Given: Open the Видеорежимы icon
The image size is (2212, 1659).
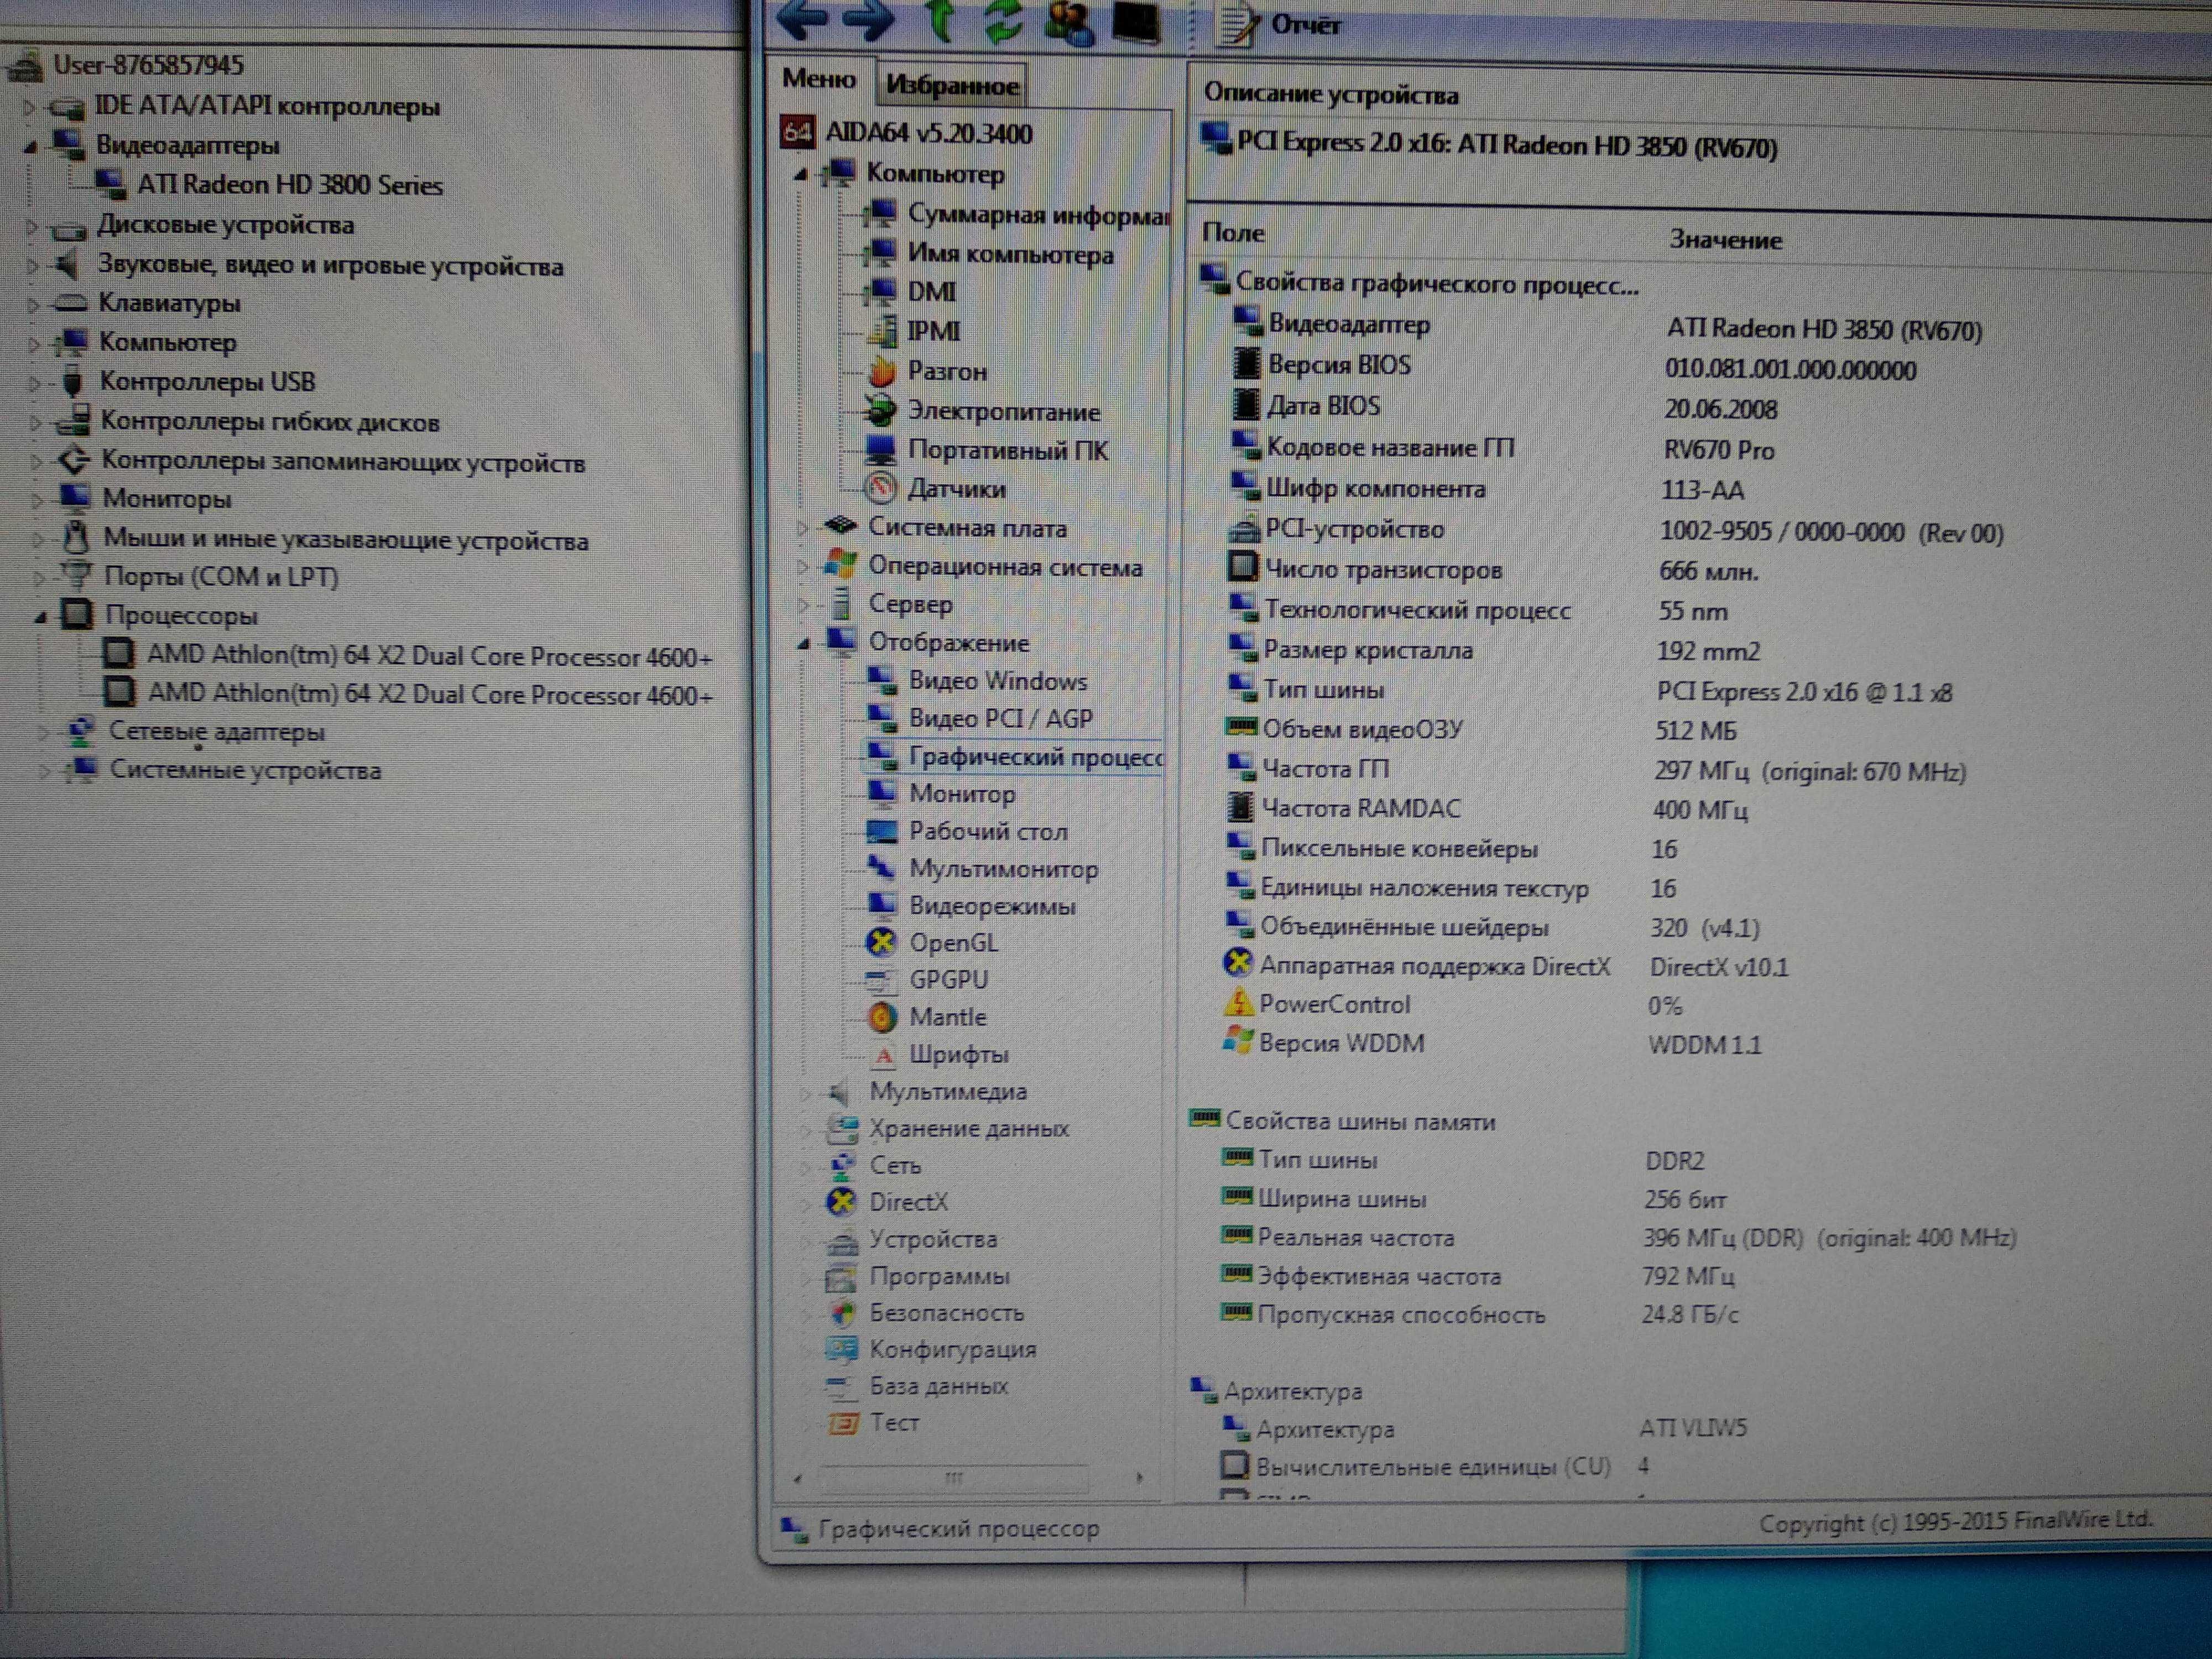Looking at the screenshot, I should click(882, 905).
